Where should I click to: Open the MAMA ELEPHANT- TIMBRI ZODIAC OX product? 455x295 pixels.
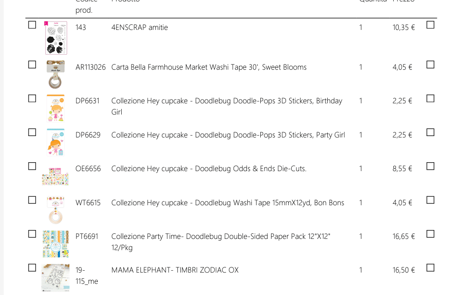(175, 270)
